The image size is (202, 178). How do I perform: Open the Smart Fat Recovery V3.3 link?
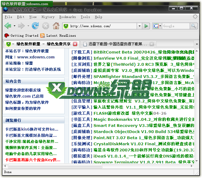[144, 126]
